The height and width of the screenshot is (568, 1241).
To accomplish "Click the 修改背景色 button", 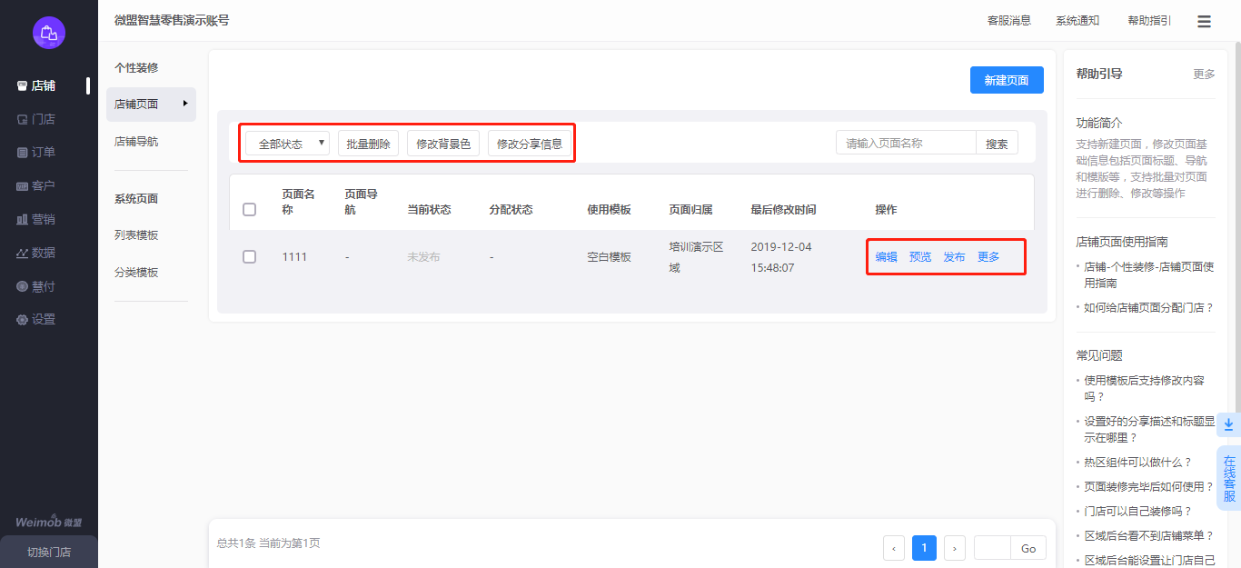I will click(x=443, y=144).
